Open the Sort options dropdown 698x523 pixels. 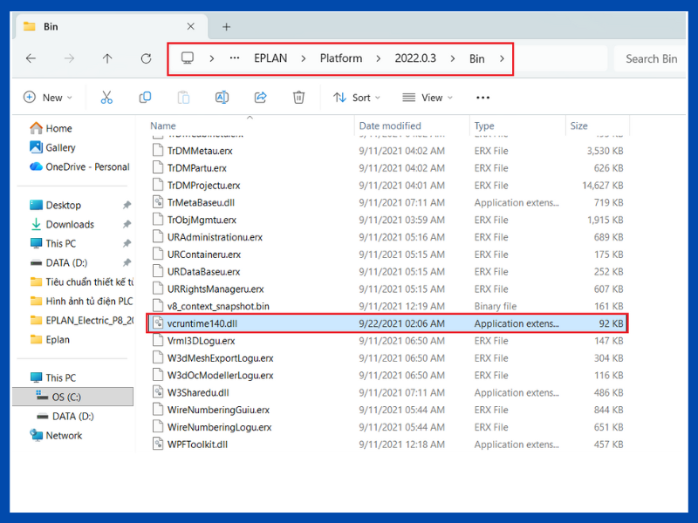[x=358, y=98]
